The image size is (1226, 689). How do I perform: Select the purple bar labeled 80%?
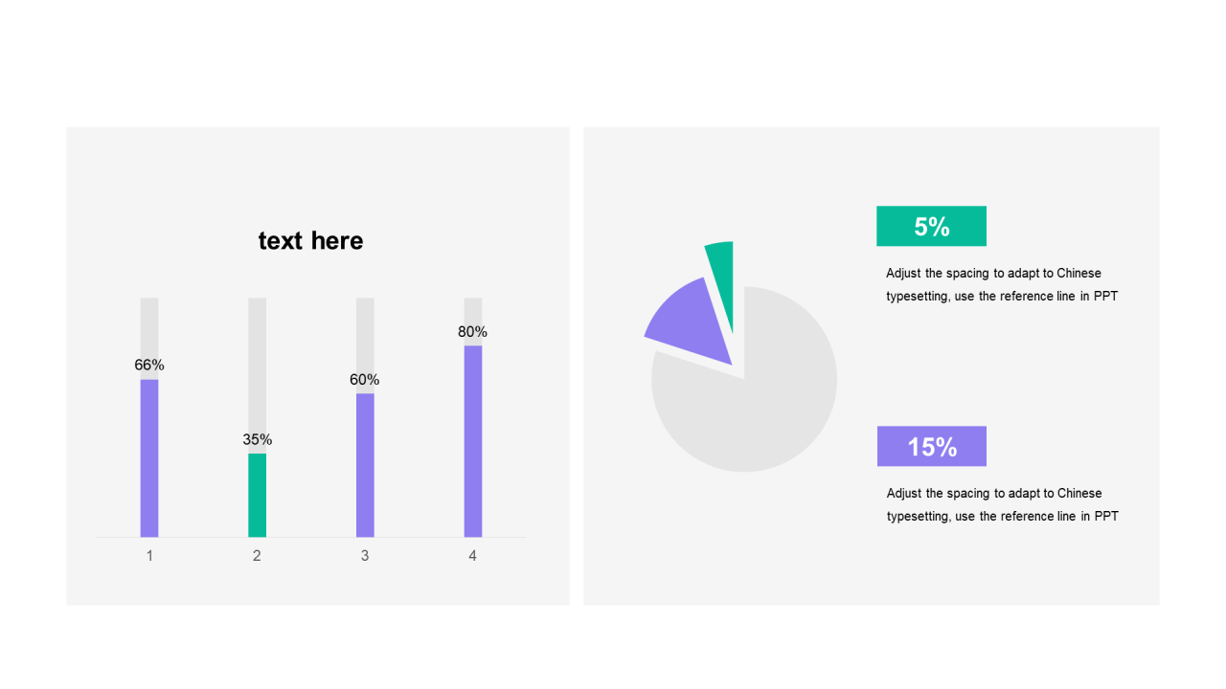pos(473,441)
